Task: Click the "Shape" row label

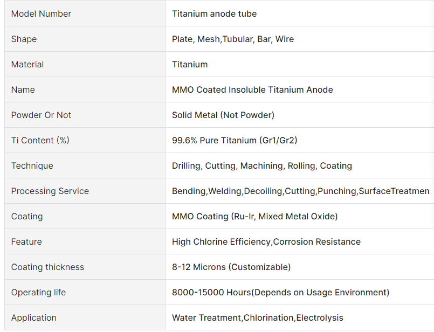Action: (24, 39)
